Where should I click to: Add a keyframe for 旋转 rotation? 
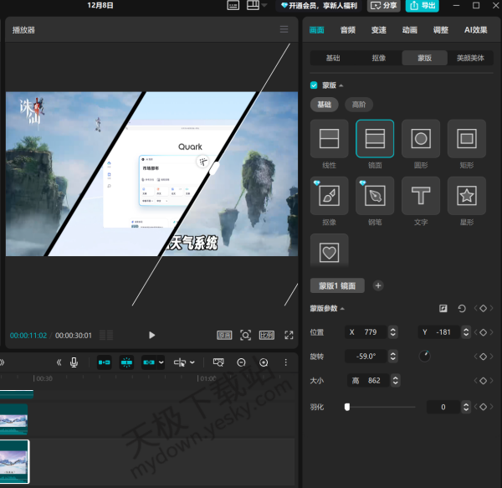coord(483,357)
